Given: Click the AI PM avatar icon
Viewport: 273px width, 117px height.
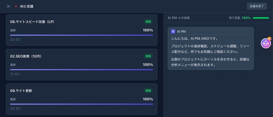Looking at the screenshot, I should coord(173,31).
